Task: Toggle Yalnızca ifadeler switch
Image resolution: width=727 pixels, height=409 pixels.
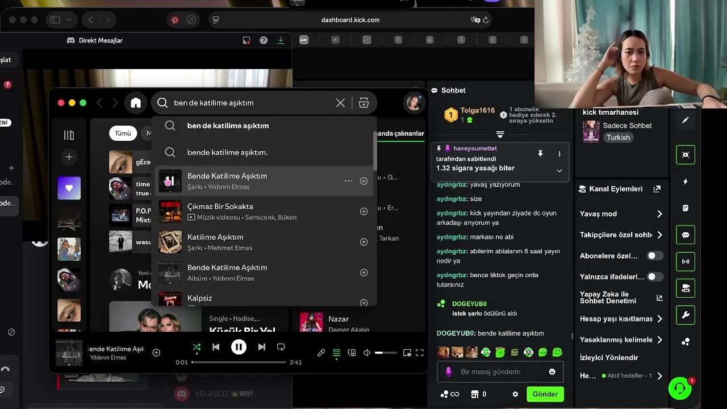Action: tap(655, 277)
